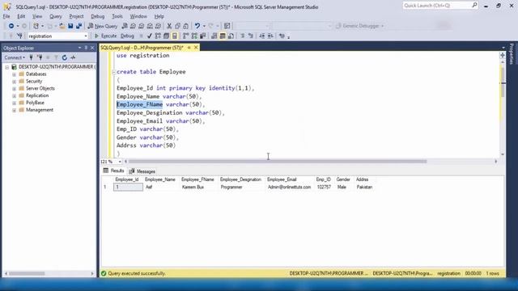Click Comment out selected lines icon

click(x=242, y=36)
